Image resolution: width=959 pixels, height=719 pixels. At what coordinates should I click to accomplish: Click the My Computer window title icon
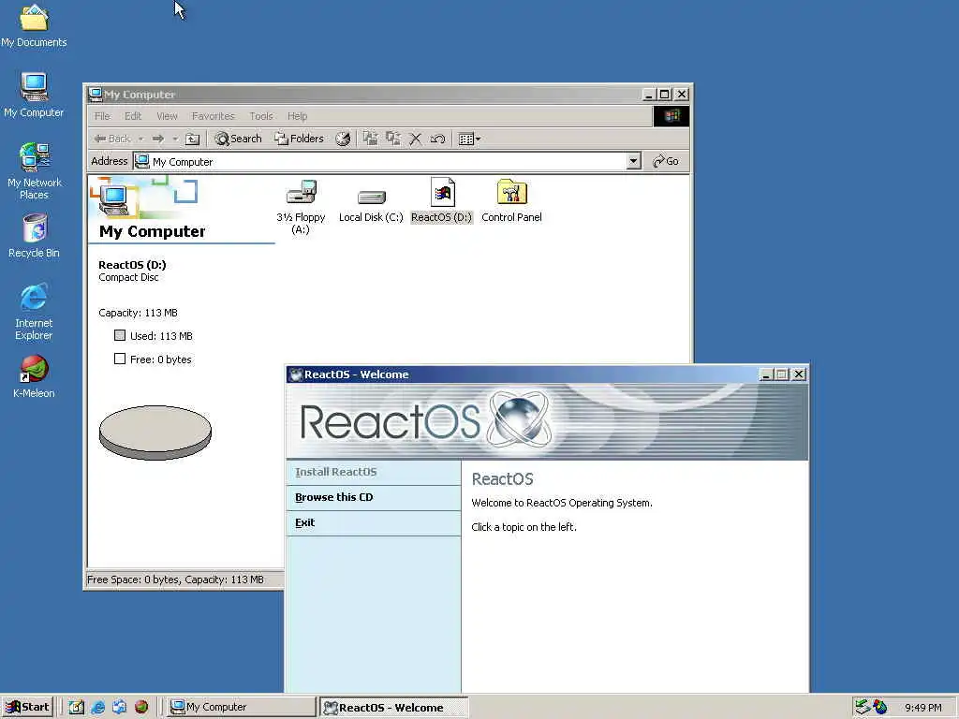[96, 95]
